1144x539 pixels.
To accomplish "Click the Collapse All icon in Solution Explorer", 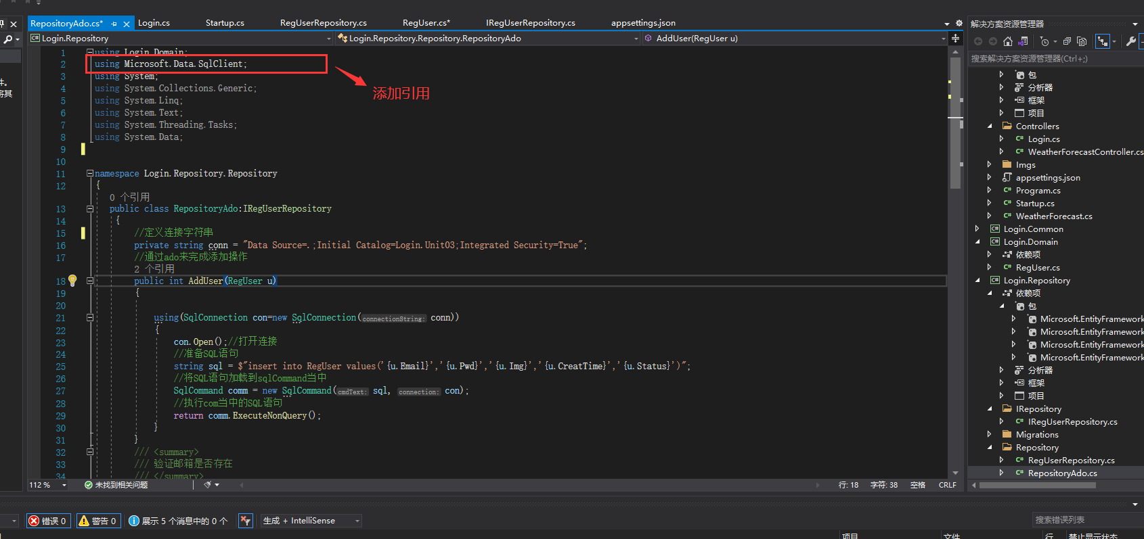I will [1067, 41].
